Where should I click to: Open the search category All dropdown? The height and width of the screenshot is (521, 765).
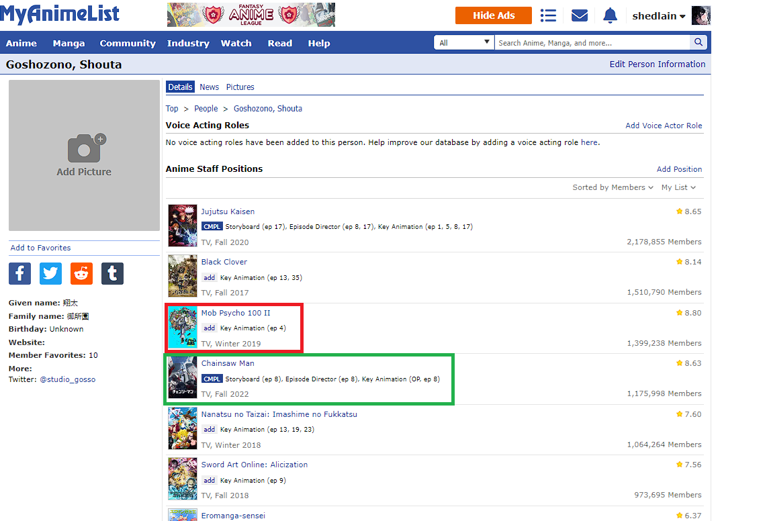click(x=464, y=43)
